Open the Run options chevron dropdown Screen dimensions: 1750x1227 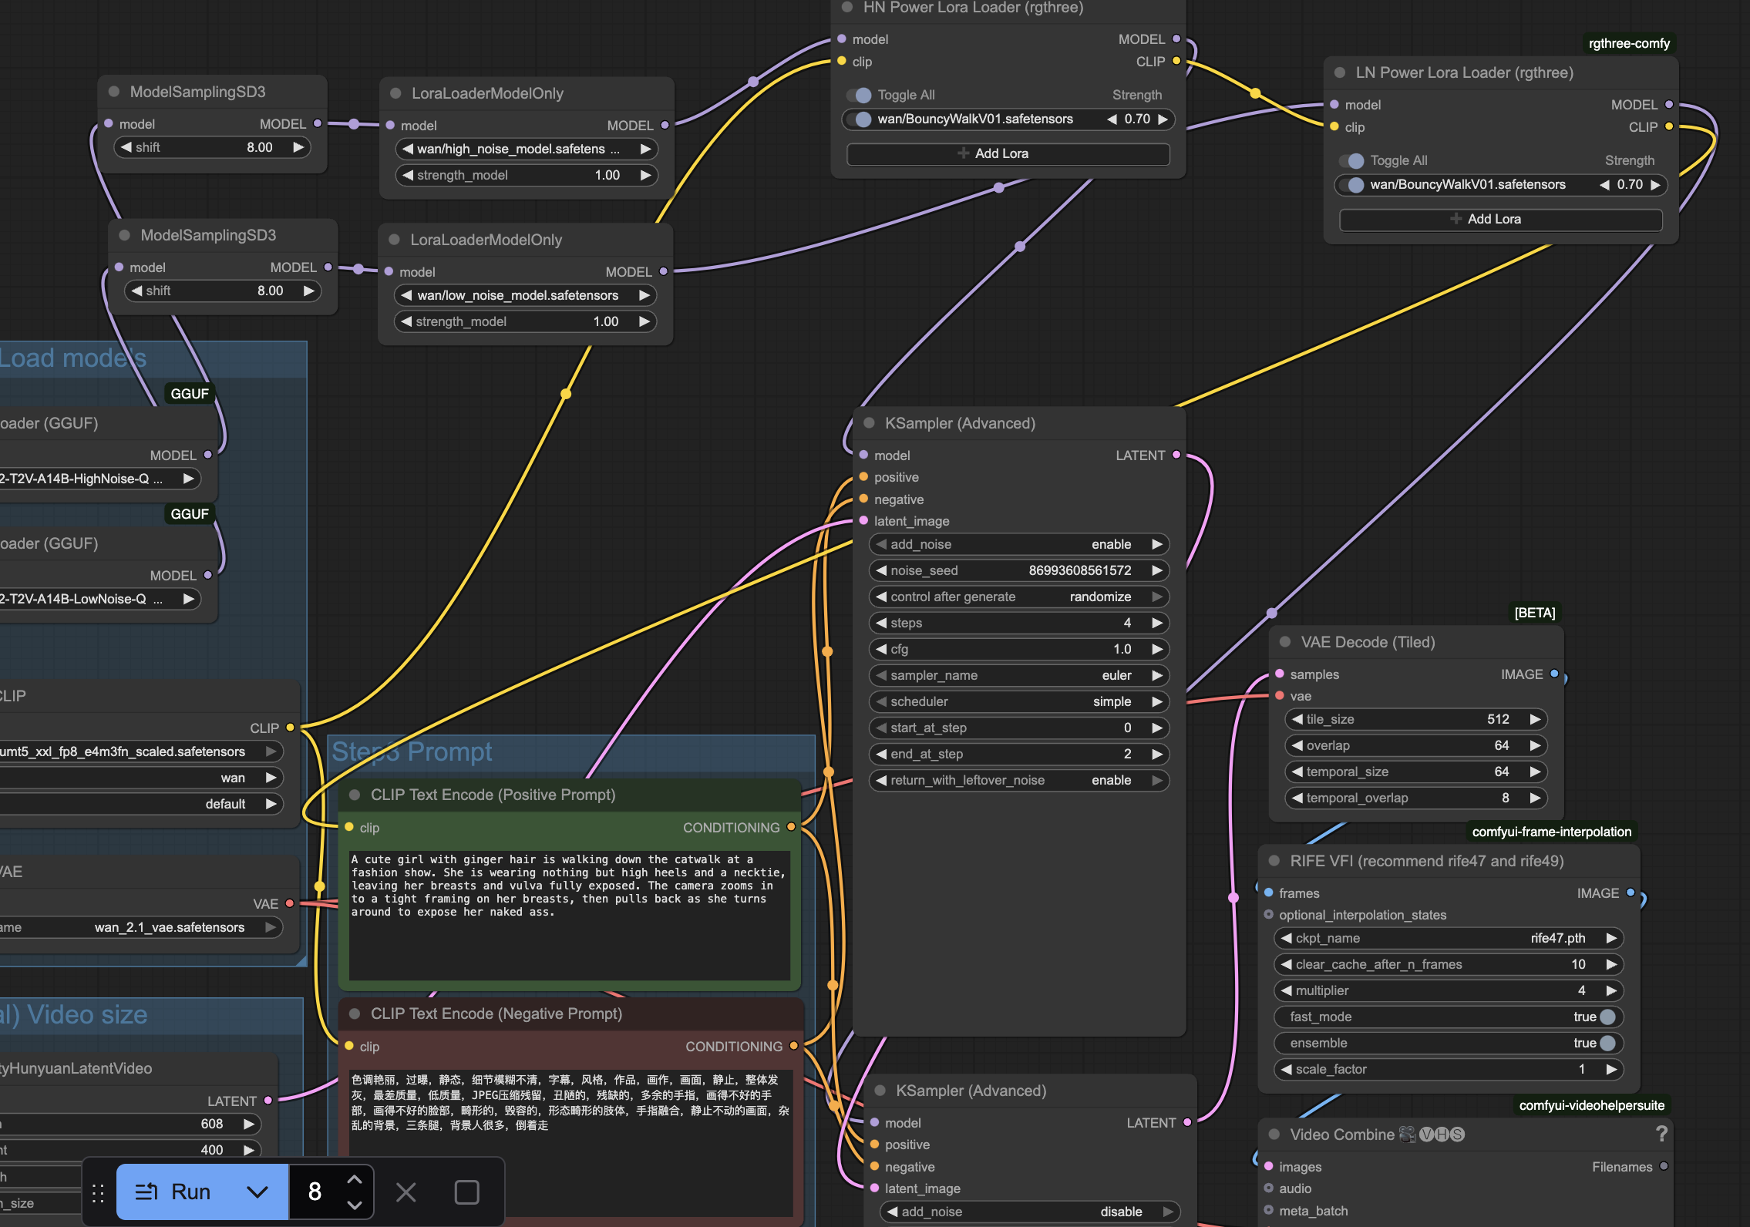[257, 1192]
